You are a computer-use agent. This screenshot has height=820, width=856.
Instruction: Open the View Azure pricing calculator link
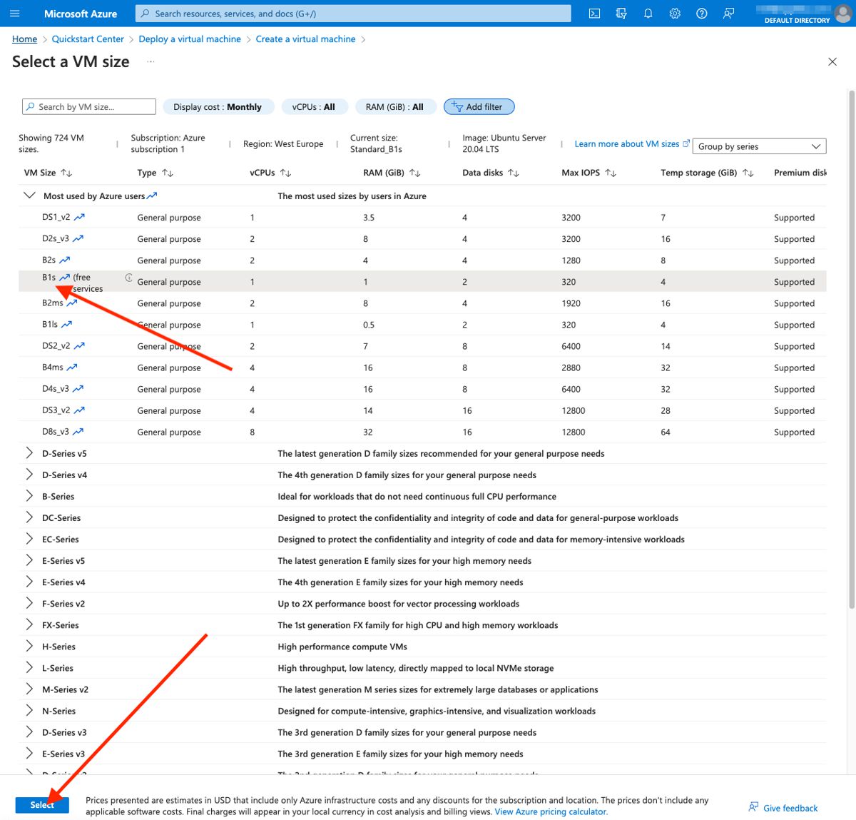pyautogui.click(x=551, y=811)
